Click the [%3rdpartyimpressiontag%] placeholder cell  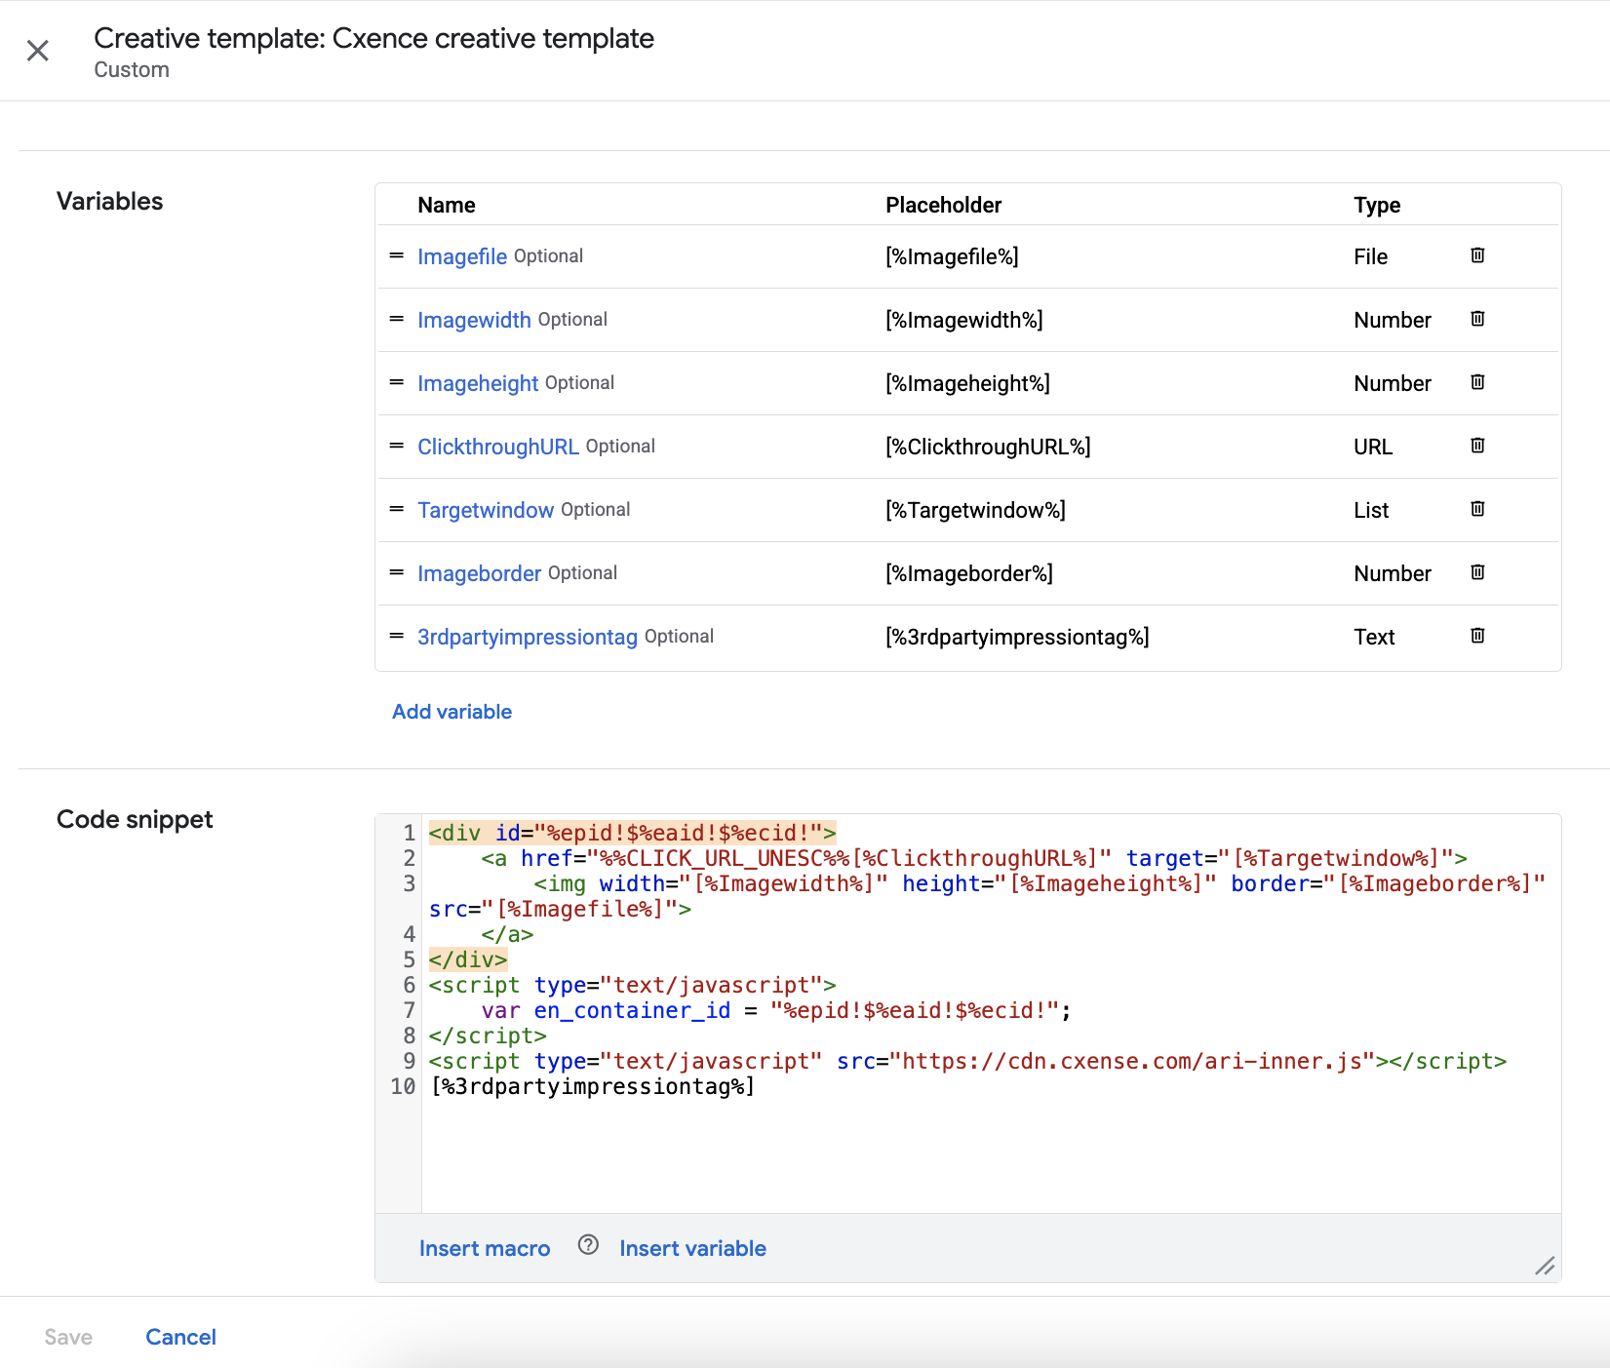coord(1017,637)
